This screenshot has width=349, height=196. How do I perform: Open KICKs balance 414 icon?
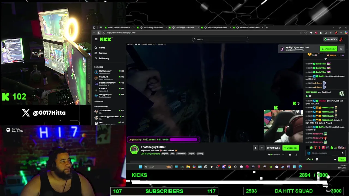point(310,160)
